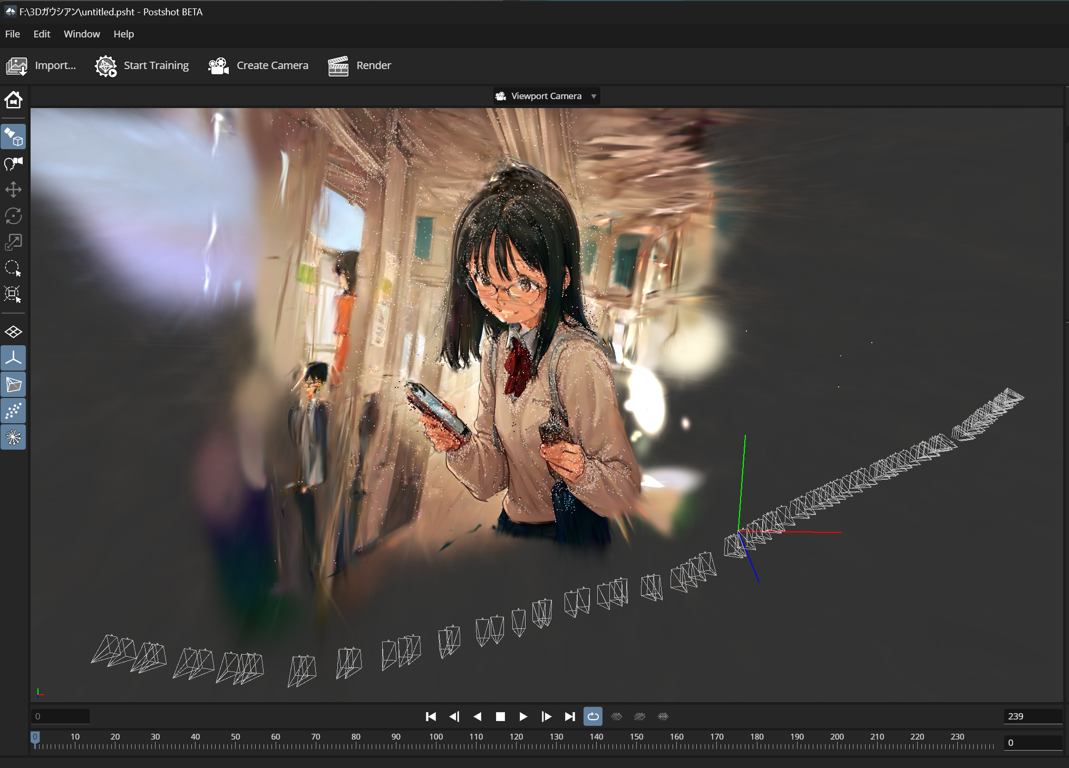Click the Import... button label
This screenshot has height=768, width=1069.
55,65
